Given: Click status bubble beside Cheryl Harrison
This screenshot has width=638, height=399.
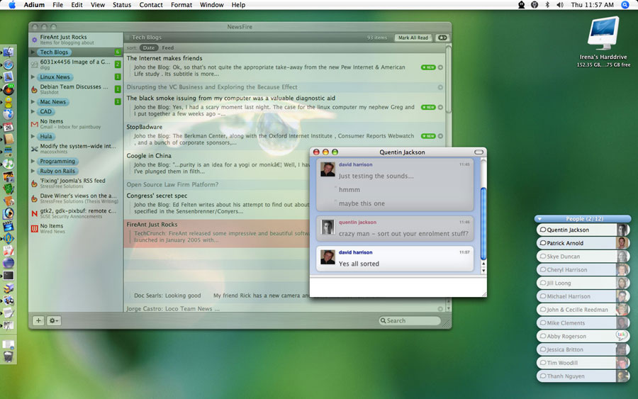Looking at the screenshot, I should click(543, 269).
